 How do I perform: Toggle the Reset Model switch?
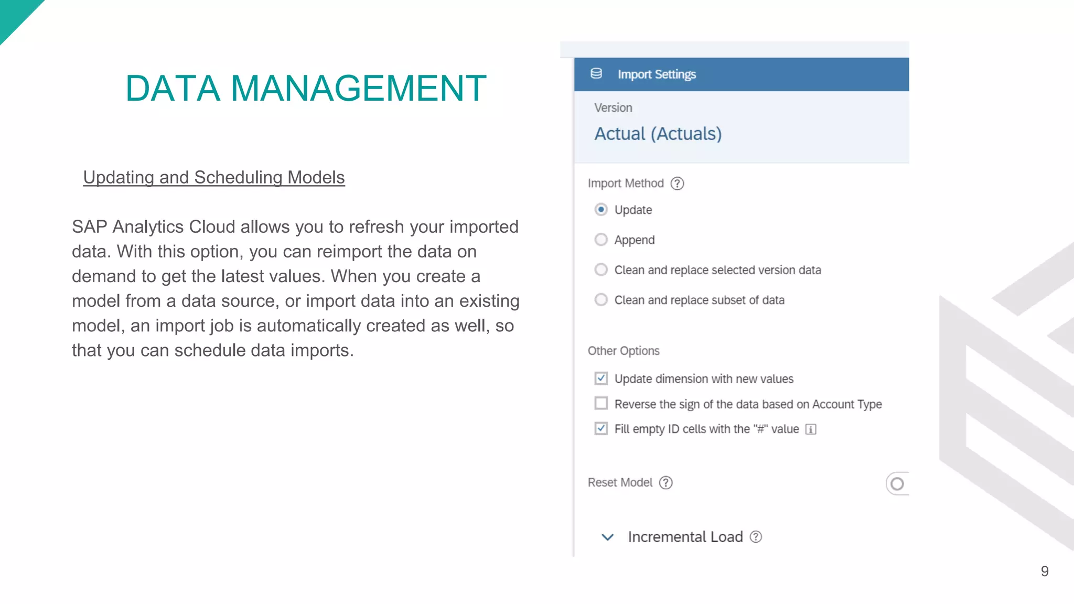coord(897,483)
